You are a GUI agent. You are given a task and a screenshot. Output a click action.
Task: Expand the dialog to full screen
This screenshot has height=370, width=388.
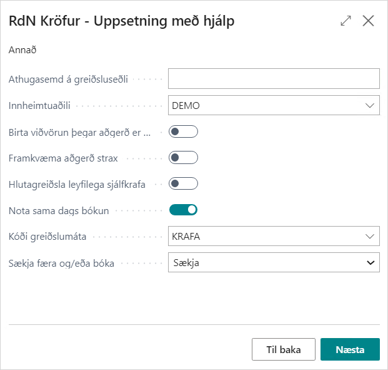[x=346, y=21]
